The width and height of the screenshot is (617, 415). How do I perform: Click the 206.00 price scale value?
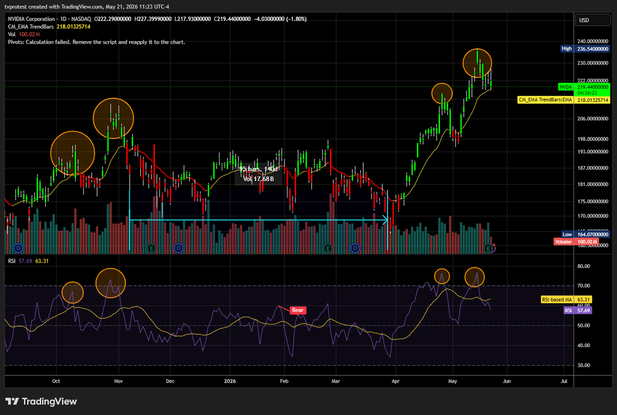click(593, 118)
